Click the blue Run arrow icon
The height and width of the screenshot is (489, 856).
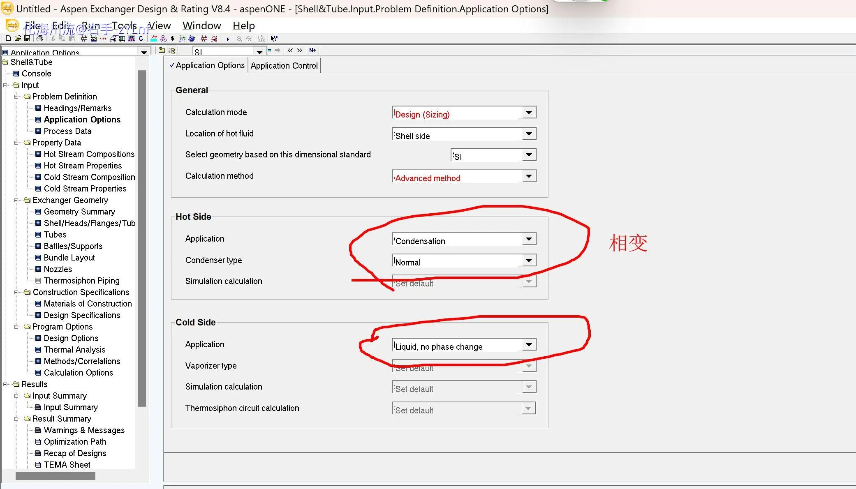[x=227, y=39]
